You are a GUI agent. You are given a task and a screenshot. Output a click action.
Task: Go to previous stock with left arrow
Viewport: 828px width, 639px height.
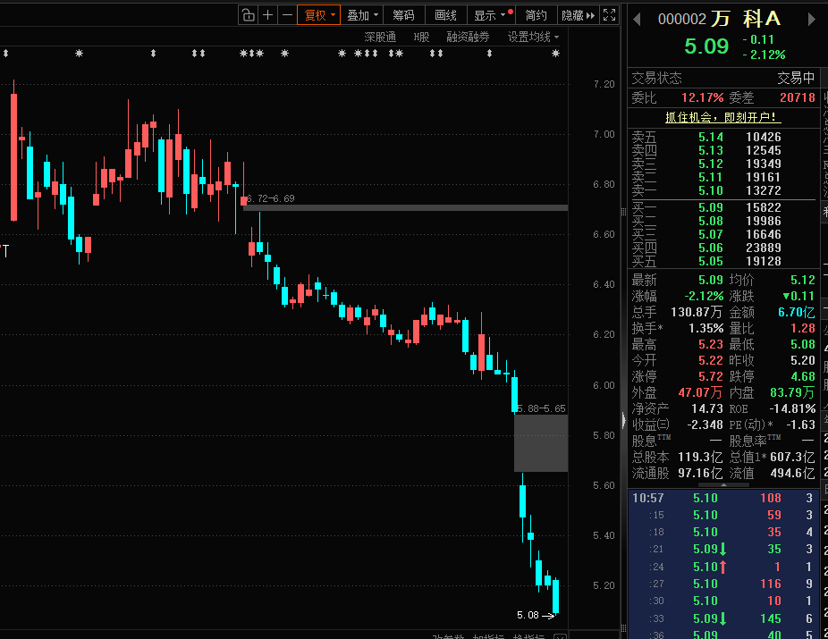click(x=638, y=19)
